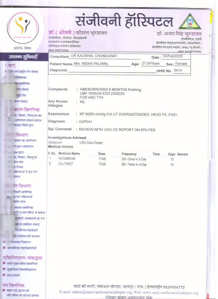Select the CALTWIST medicine row
The image size is (218, 299).
[66, 164]
